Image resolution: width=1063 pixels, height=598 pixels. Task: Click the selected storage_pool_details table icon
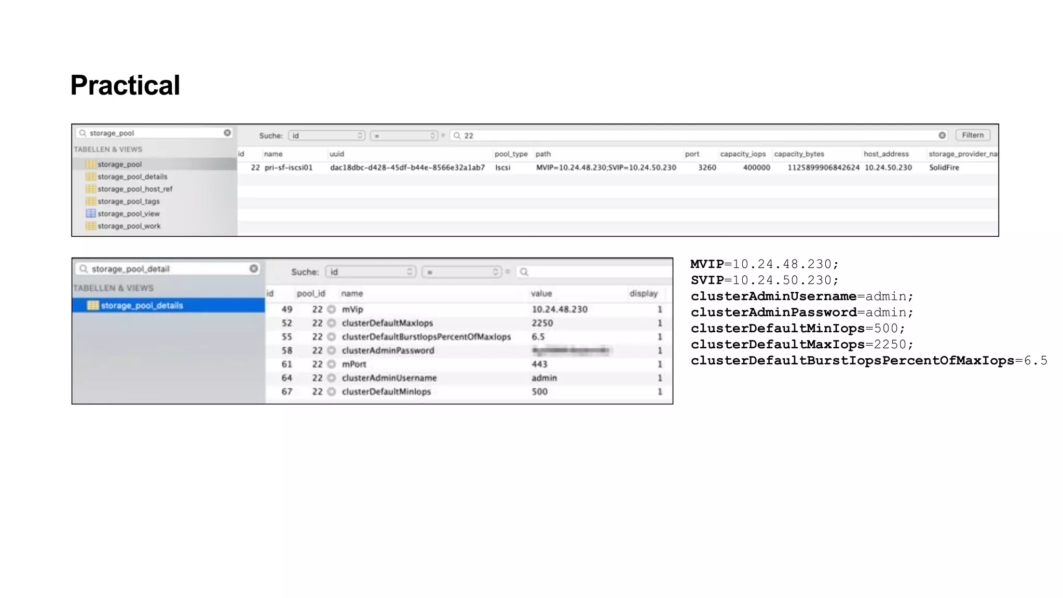coord(92,305)
